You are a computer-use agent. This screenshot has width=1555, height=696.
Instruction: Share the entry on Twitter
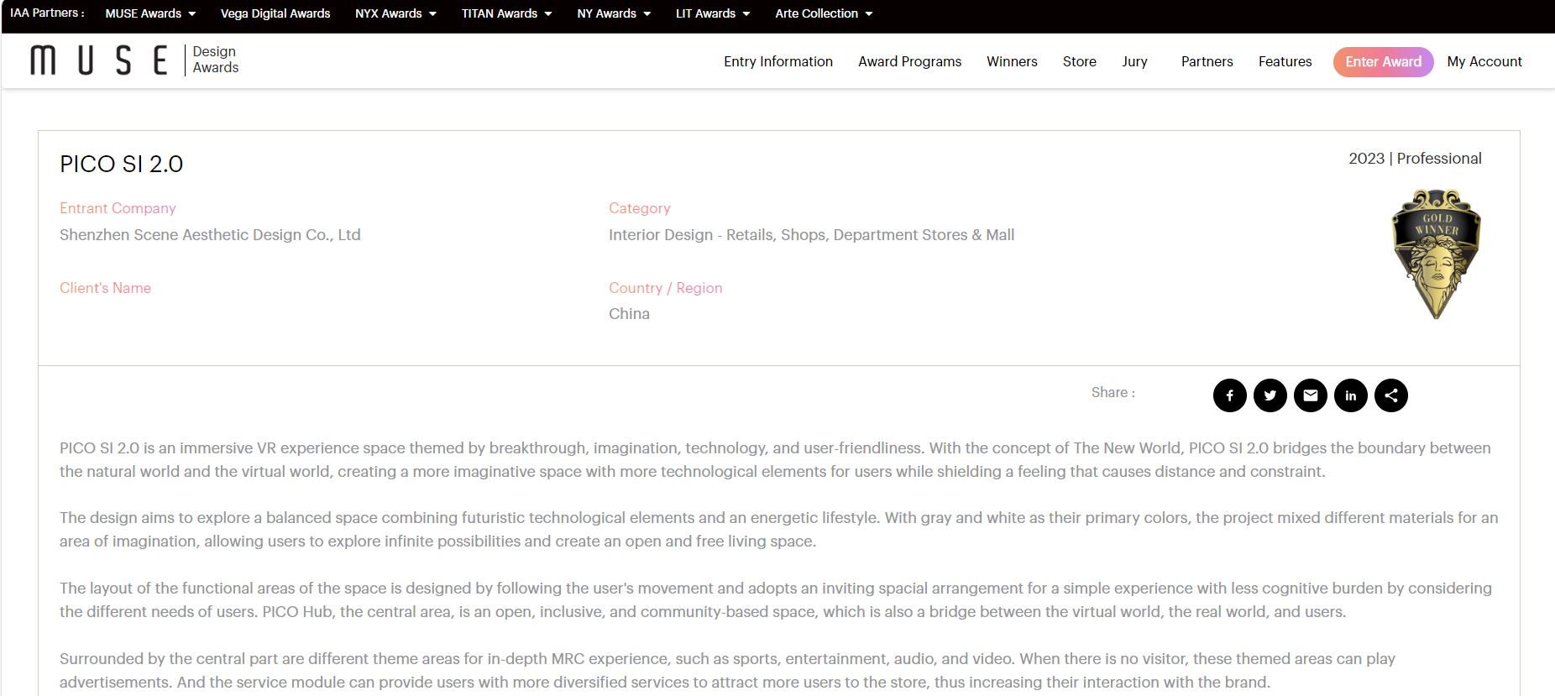(1270, 395)
